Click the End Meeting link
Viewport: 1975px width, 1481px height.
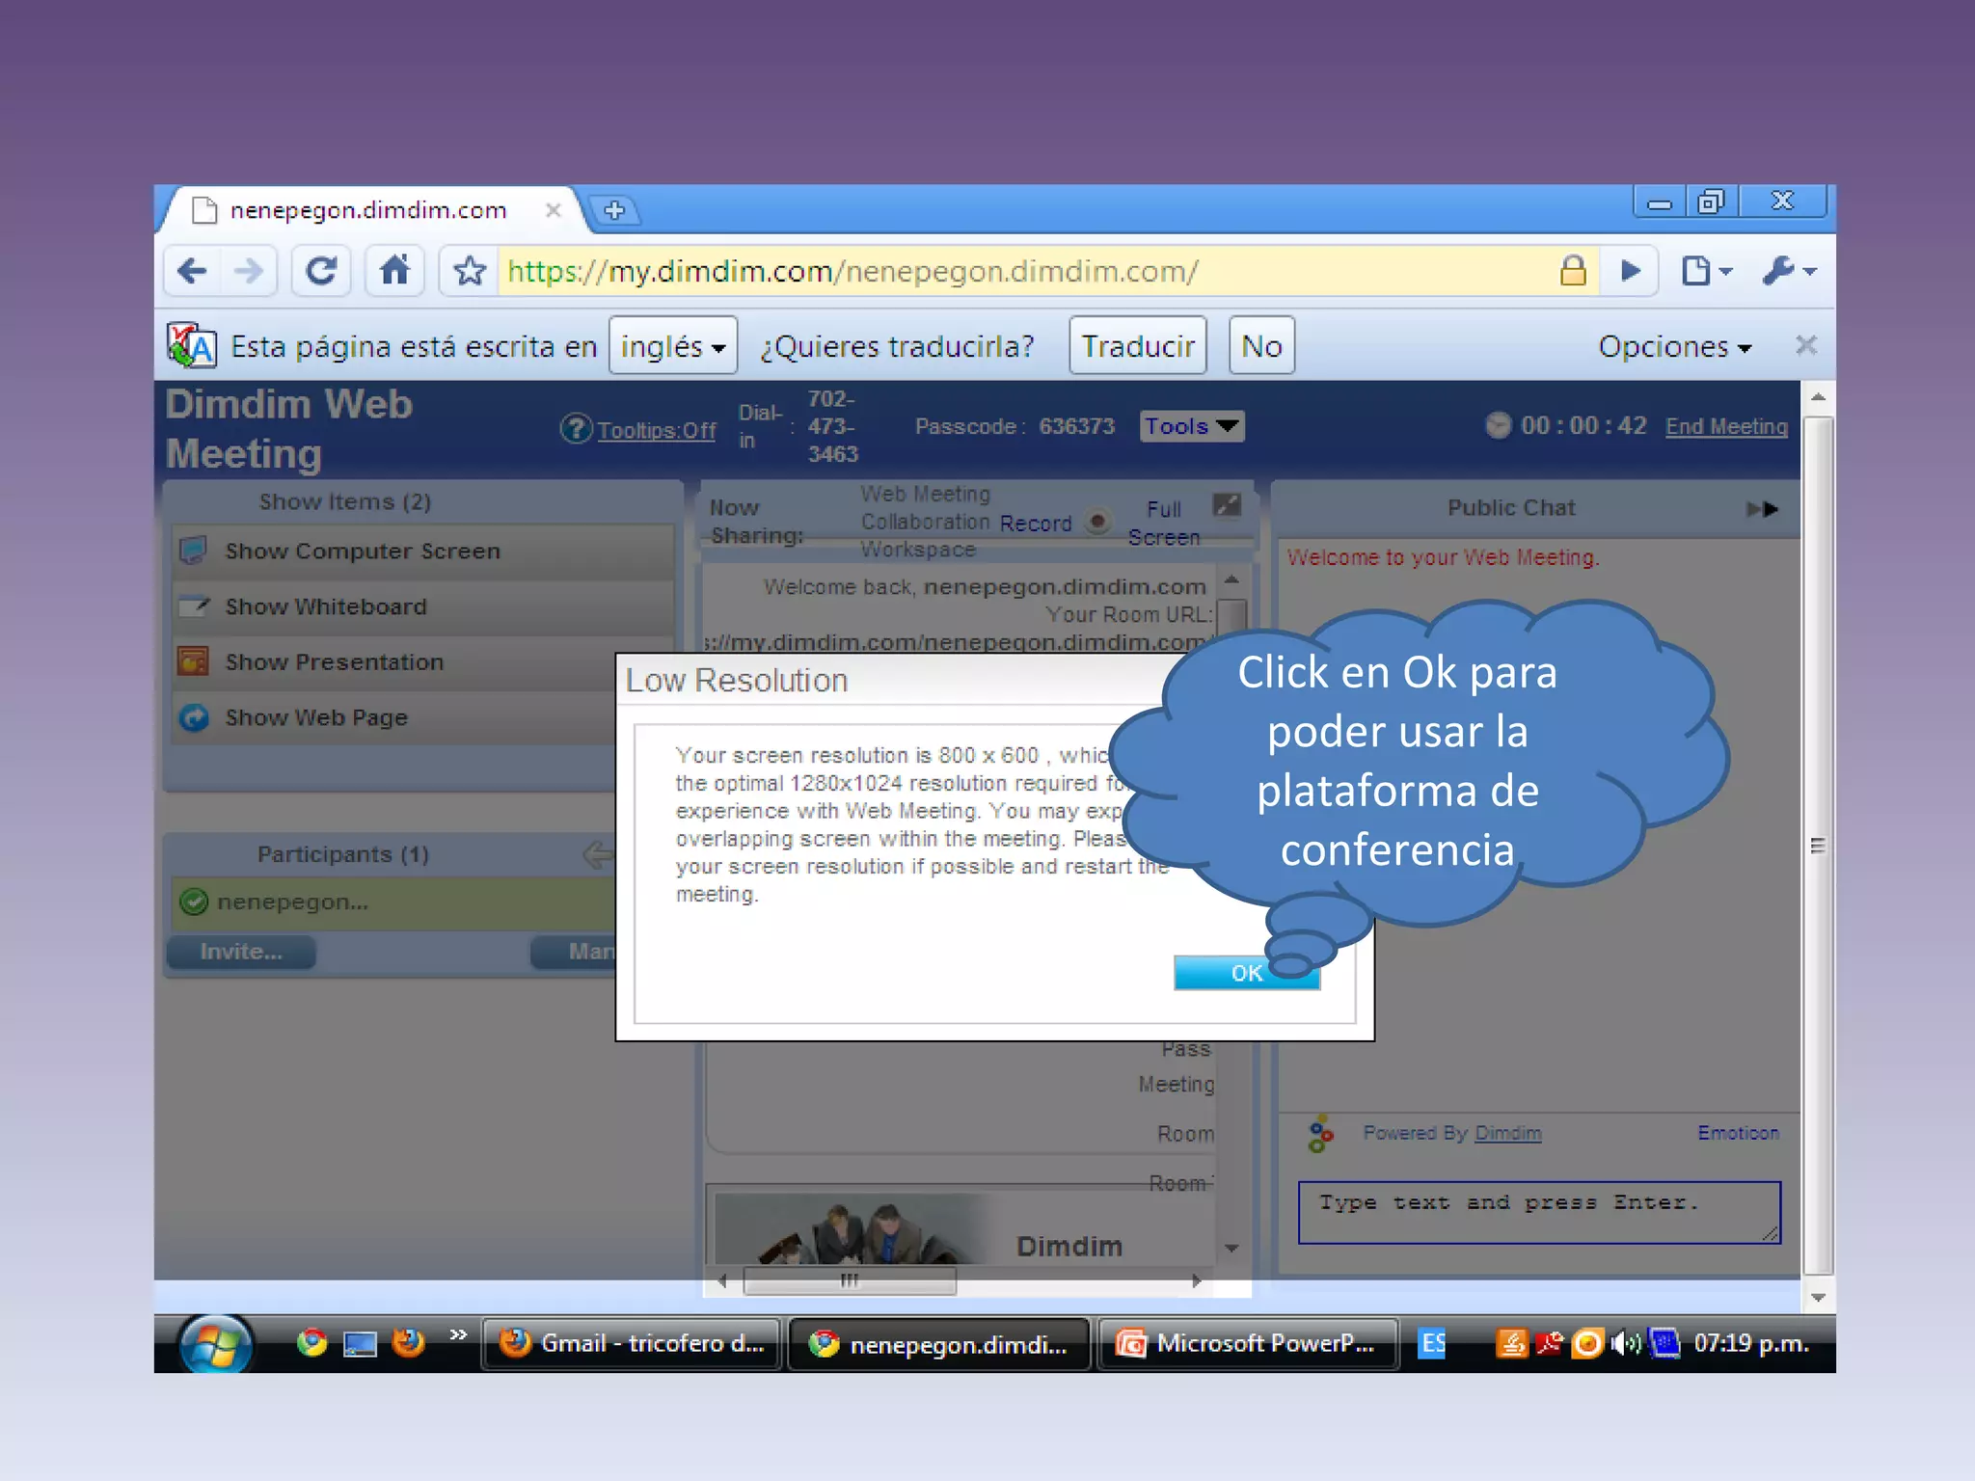(1726, 426)
